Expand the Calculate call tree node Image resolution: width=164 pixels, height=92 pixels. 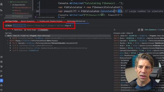tap(8, 43)
